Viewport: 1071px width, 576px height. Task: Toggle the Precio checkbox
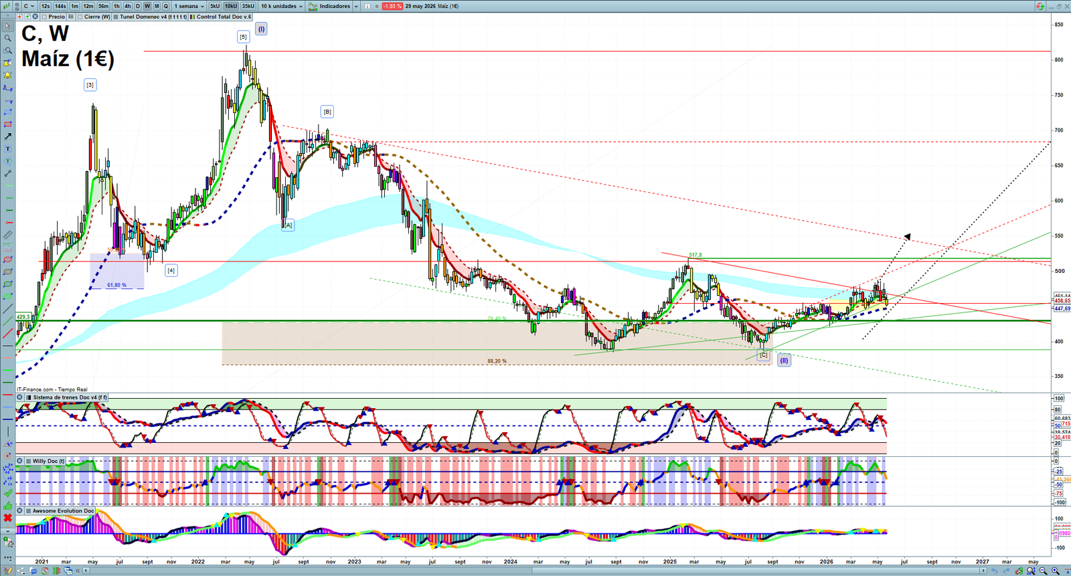44,17
